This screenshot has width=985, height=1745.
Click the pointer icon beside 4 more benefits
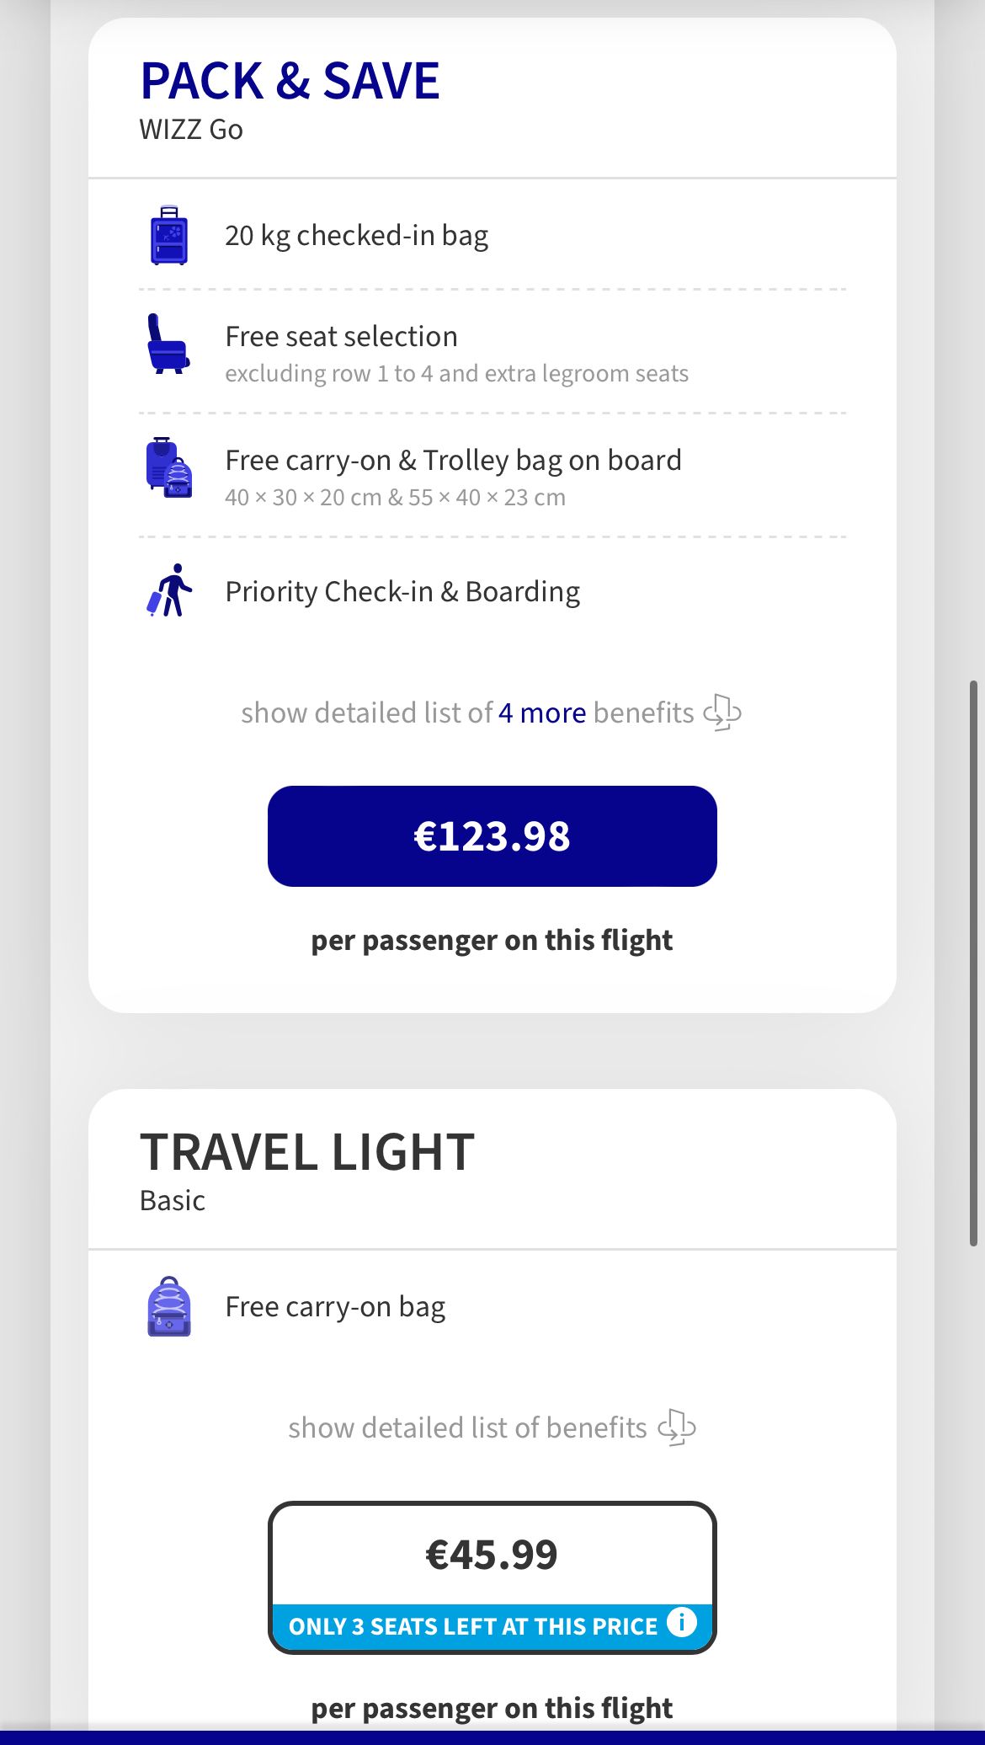coord(722,712)
